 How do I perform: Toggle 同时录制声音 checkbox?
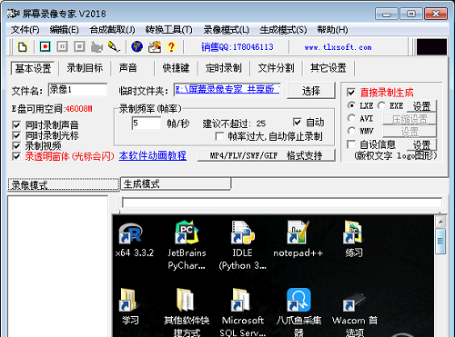[x=16, y=125]
